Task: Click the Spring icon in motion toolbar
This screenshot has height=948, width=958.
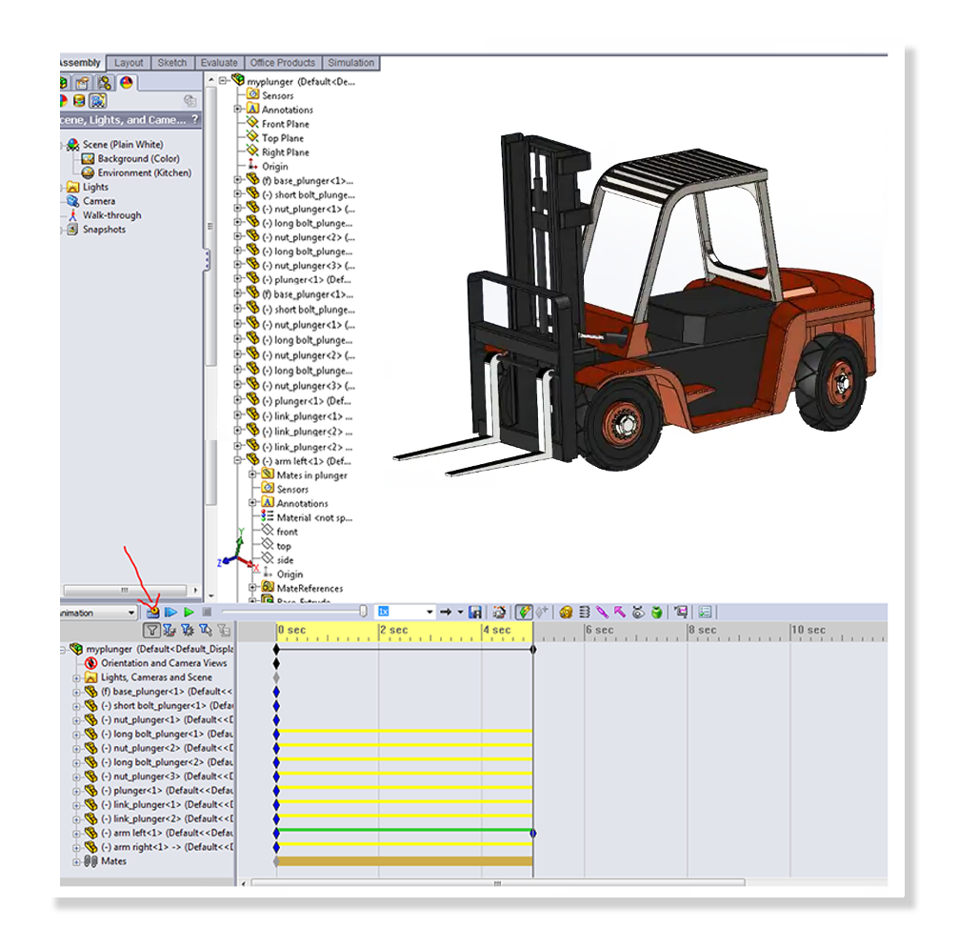Action: [x=584, y=612]
